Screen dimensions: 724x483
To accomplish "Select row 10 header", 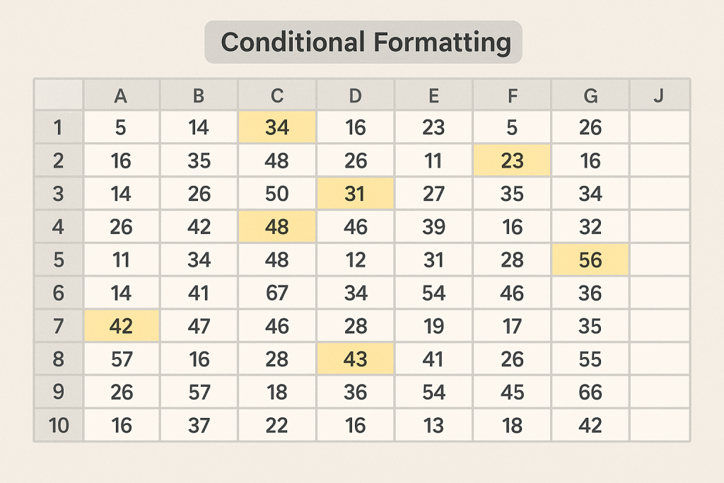I will pyautogui.click(x=58, y=425).
